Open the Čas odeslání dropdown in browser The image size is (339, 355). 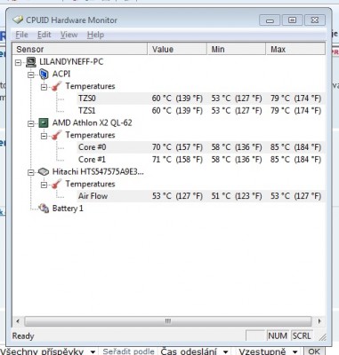coord(225,351)
